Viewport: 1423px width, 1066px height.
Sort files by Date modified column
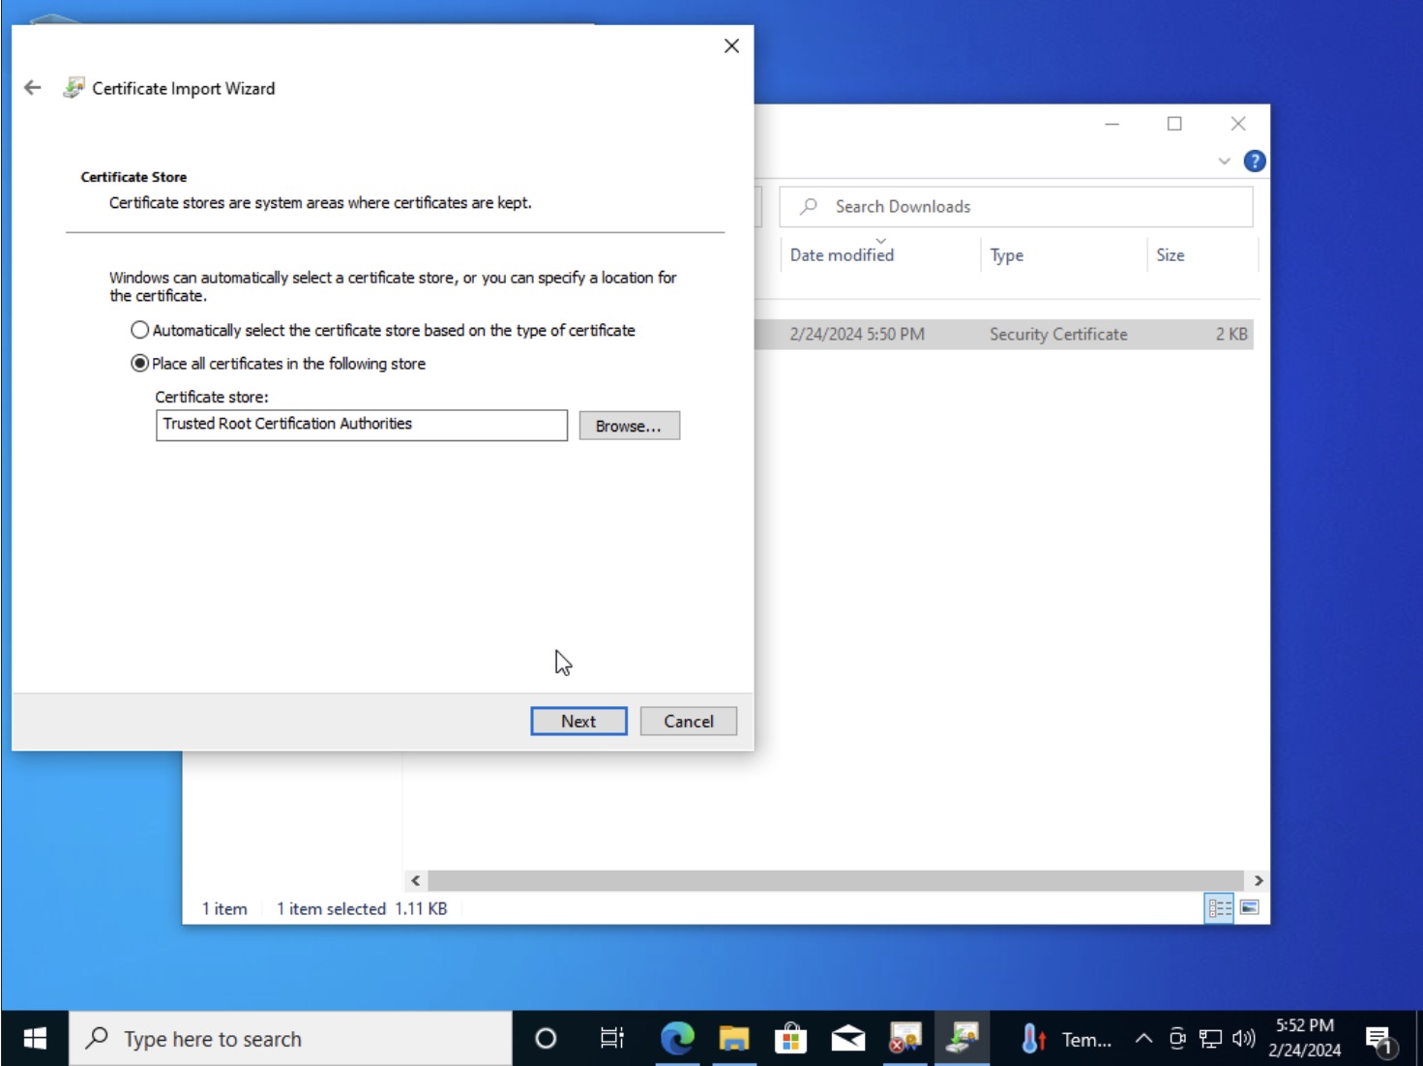pyautogui.click(x=842, y=255)
